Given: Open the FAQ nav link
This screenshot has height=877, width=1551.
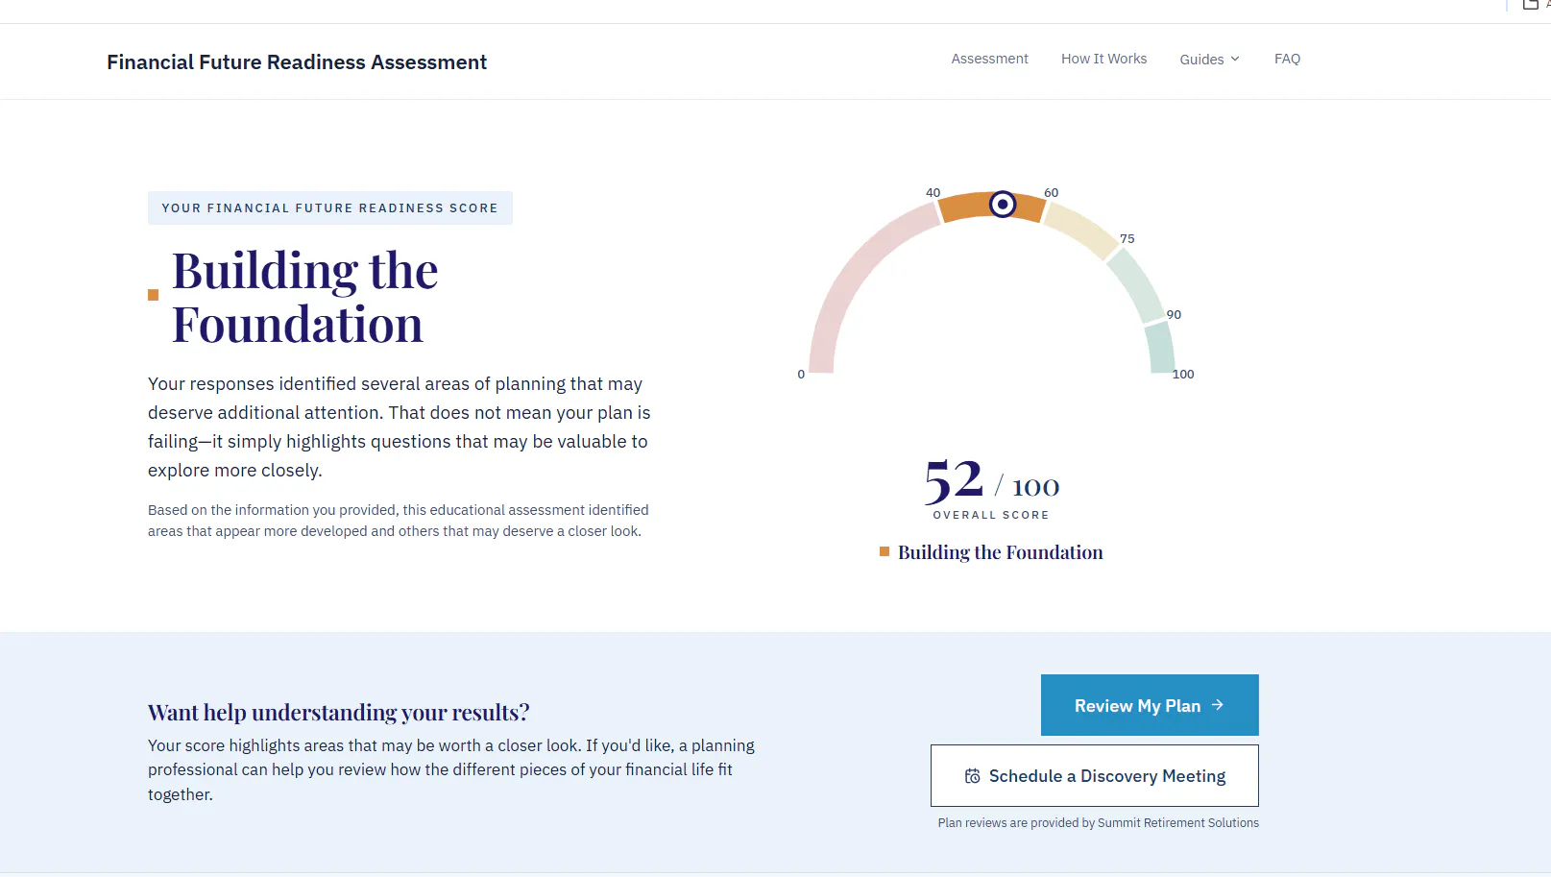Looking at the screenshot, I should 1287,59.
